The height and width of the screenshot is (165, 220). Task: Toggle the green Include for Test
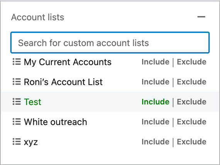pos(156,102)
